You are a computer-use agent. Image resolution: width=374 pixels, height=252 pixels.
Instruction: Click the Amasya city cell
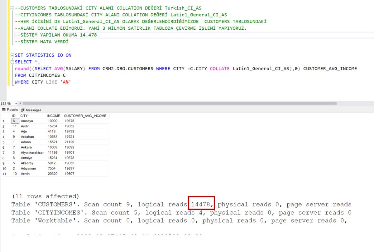pos(32,121)
